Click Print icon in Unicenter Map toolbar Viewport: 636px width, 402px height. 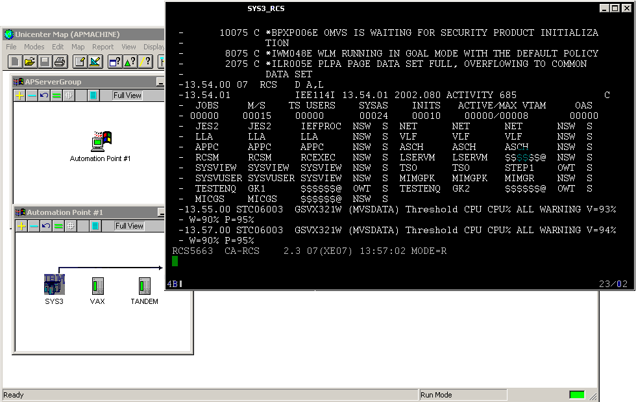60,62
